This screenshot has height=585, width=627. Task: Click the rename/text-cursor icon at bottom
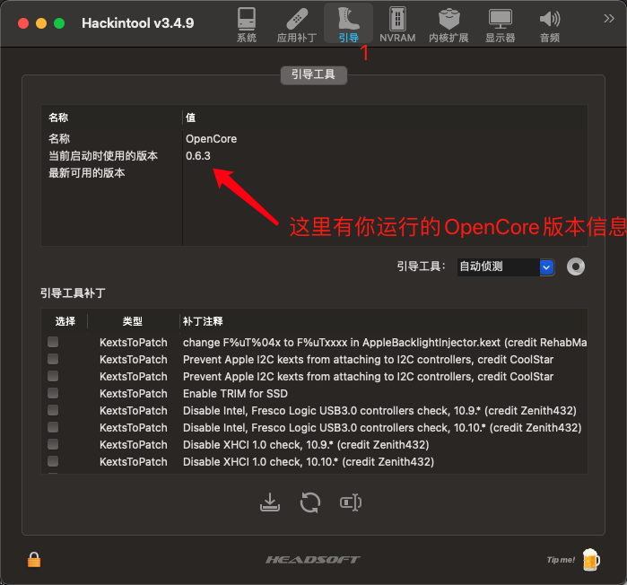point(351,502)
